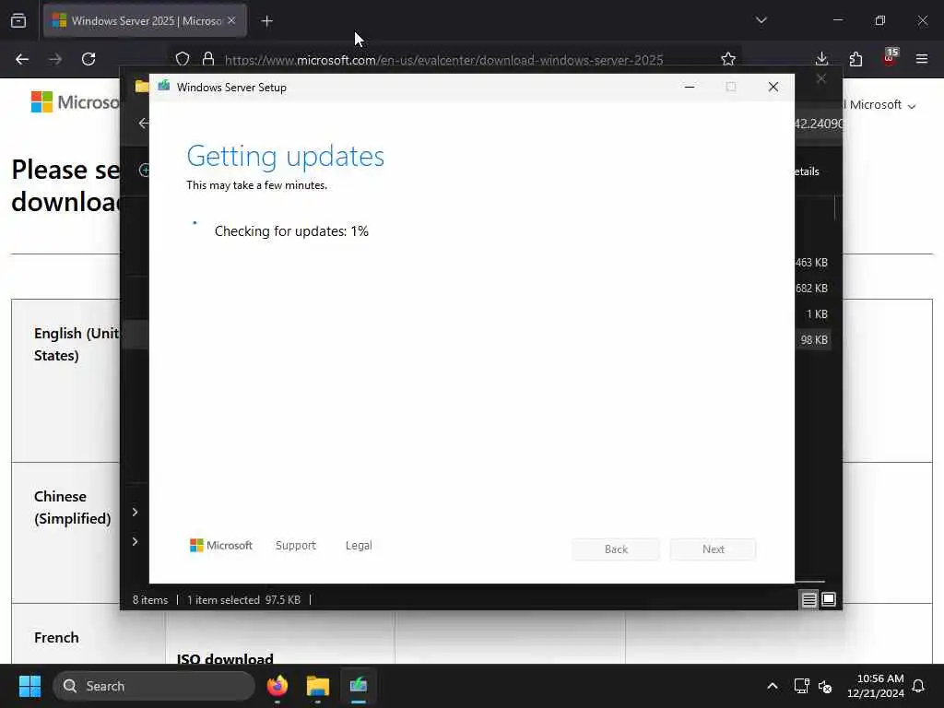Screen dimensions: 944x708
Task: Open File Explorer from the taskbar
Action: tap(318, 686)
